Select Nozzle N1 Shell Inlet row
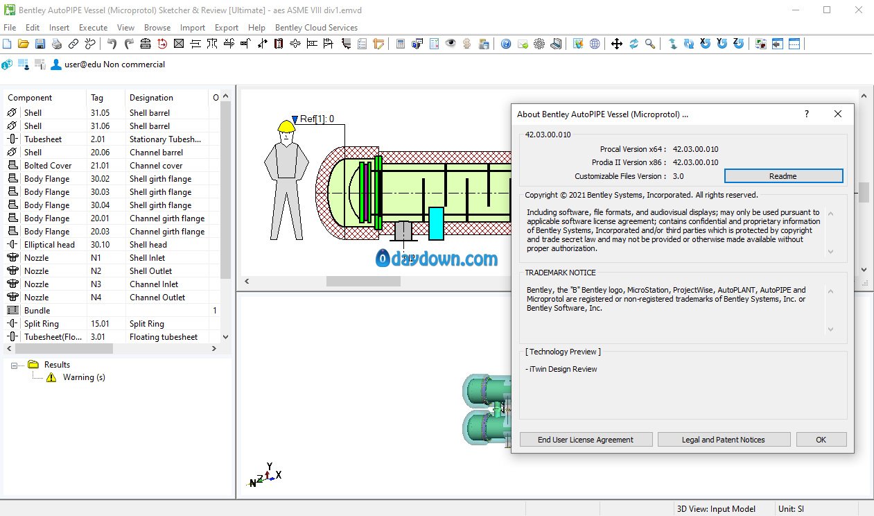The height and width of the screenshot is (516, 874). (x=112, y=257)
